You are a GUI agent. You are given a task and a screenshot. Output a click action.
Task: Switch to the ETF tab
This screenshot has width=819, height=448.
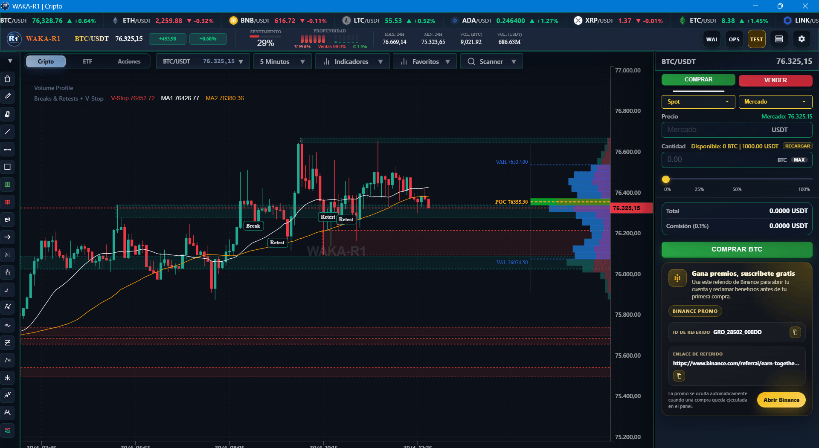[87, 61]
